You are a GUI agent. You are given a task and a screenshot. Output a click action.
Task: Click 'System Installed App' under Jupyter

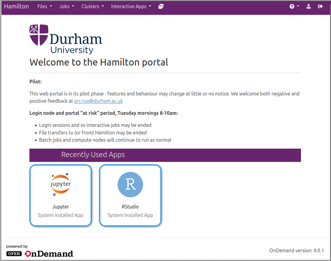tap(61, 215)
